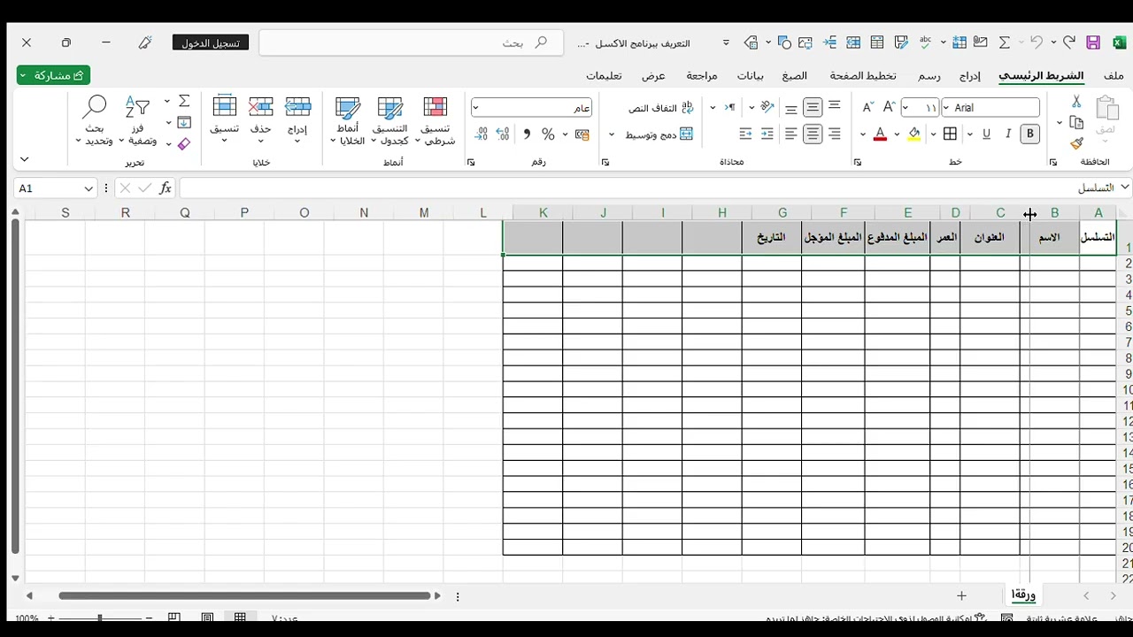
Task: Click the insert function fx icon
Action: (166, 188)
